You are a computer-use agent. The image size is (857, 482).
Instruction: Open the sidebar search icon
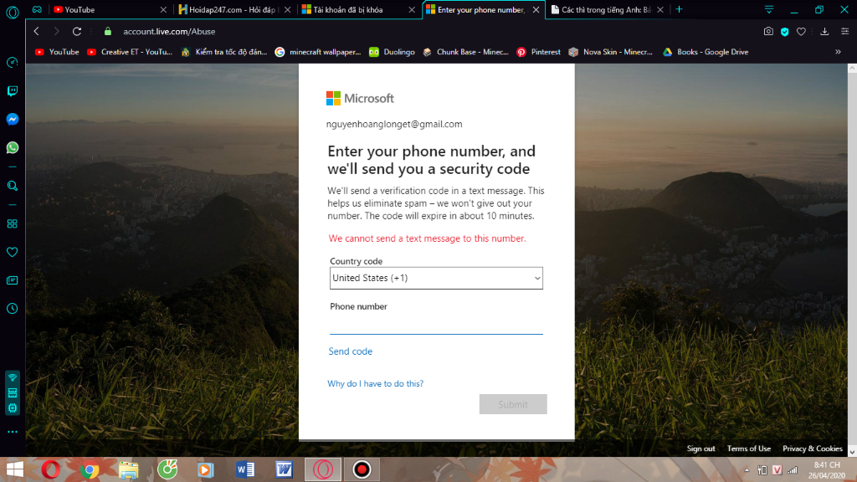pos(12,186)
